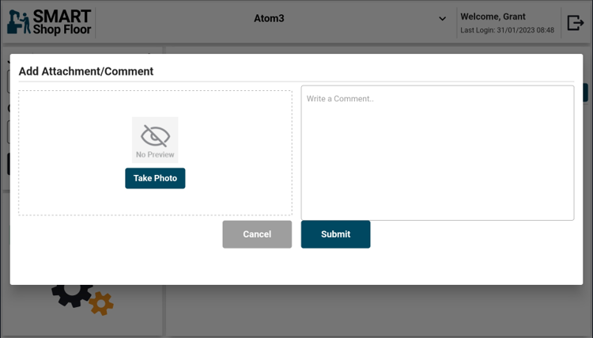Click the small orange gear icon
593x338 pixels.
click(101, 302)
